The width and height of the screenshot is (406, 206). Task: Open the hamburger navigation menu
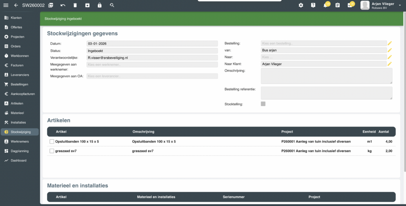point(6,5)
